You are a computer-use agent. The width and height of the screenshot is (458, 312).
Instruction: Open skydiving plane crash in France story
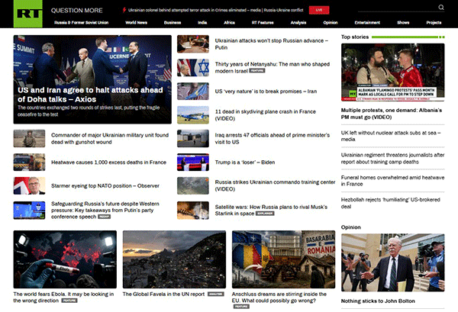click(x=265, y=115)
